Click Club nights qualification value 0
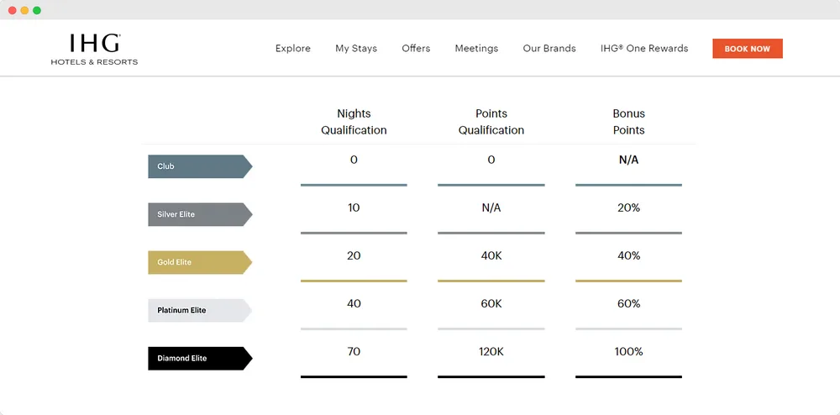This screenshot has height=415, width=840. [354, 160]
